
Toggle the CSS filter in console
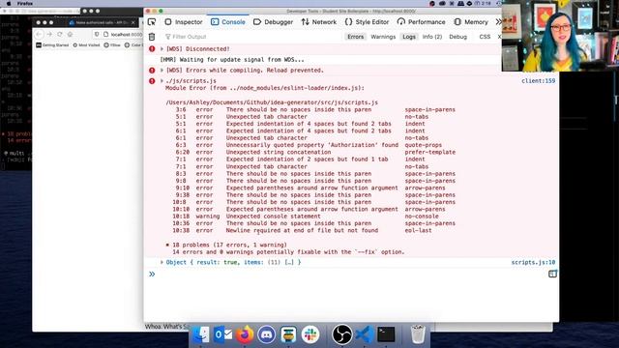click(485, 37)
